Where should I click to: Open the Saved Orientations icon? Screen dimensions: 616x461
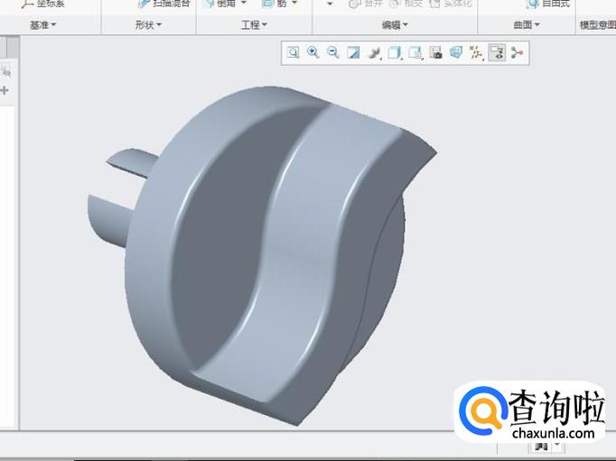415,53
